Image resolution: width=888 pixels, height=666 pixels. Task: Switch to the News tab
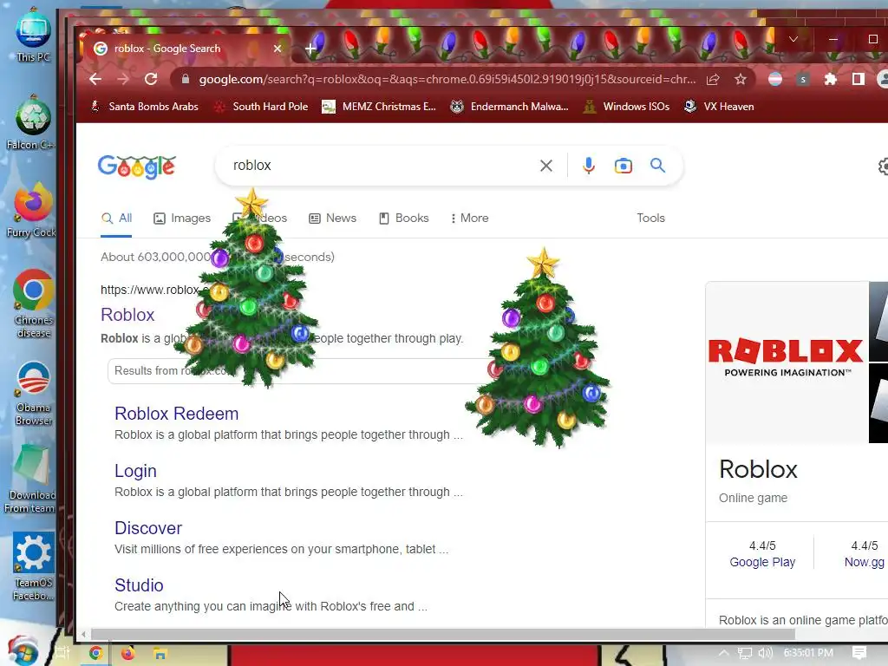[x=332, y=218]
